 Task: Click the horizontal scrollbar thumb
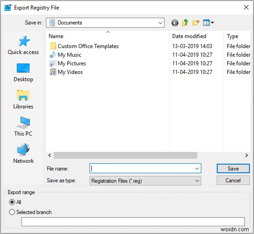pos(125,156)
